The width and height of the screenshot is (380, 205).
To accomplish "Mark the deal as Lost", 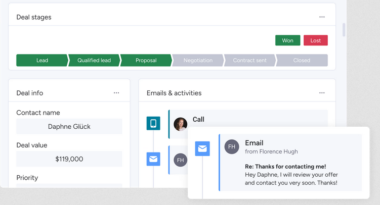I will 315,40.
